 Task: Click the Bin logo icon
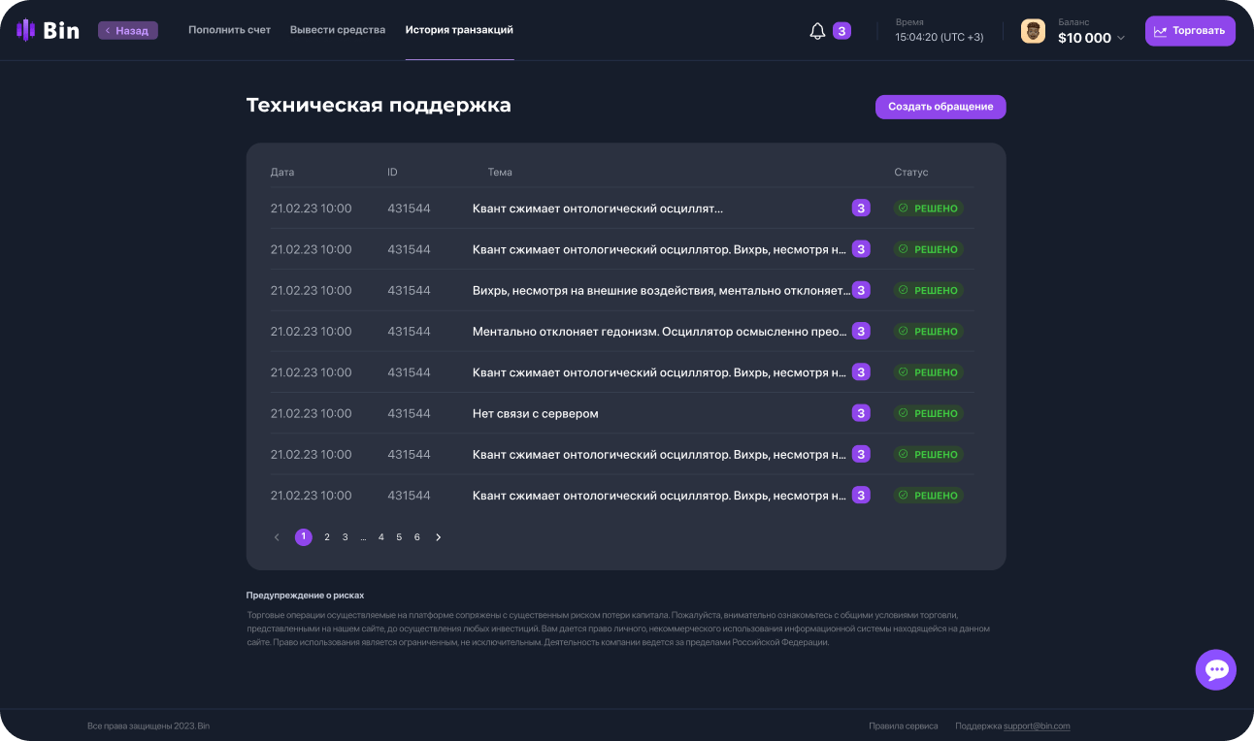coord(26,30)
